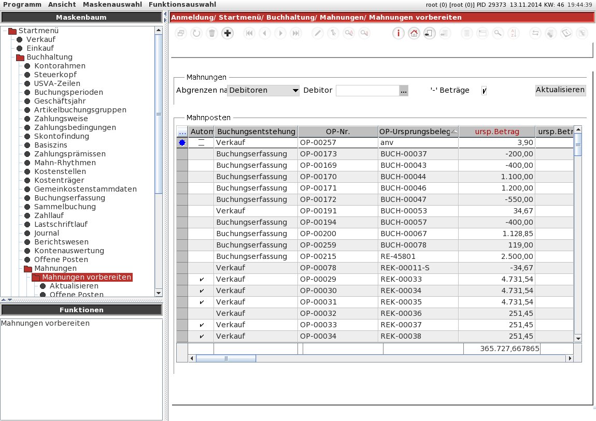This screenshot has height=421, width=596.
Task: Collapse the Buchhaltung tree folder
Action: point(20,57)
